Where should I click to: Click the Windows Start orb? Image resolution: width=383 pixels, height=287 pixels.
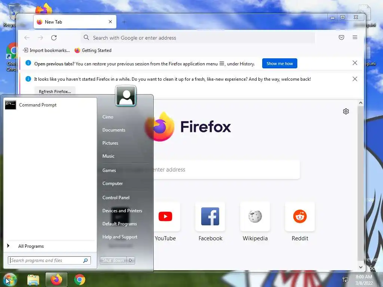point(9,280)
